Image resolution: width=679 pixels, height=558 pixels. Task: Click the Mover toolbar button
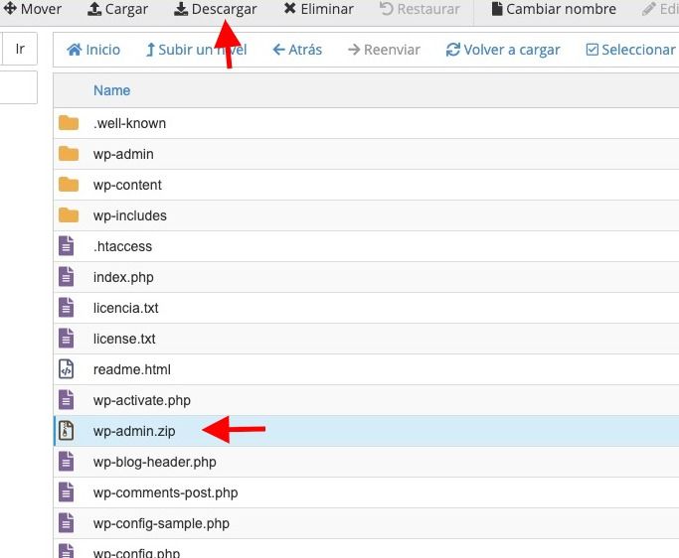click(32, 9)
